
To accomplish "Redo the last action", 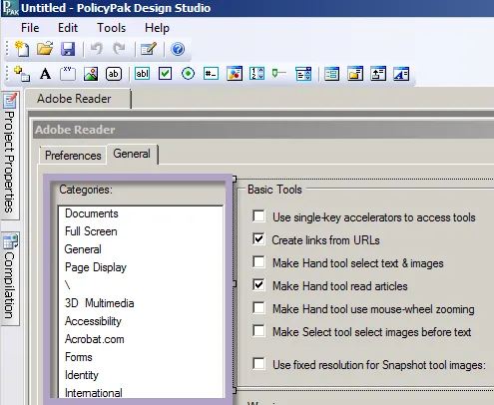I will [x=119, y=49].
